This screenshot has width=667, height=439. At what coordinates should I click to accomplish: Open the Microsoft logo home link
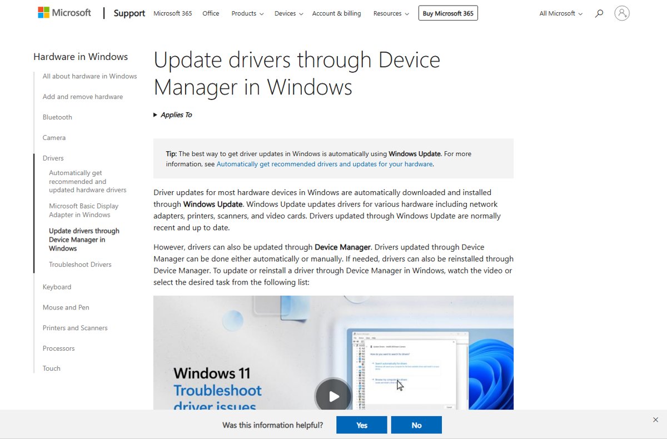tap(64, 13)
